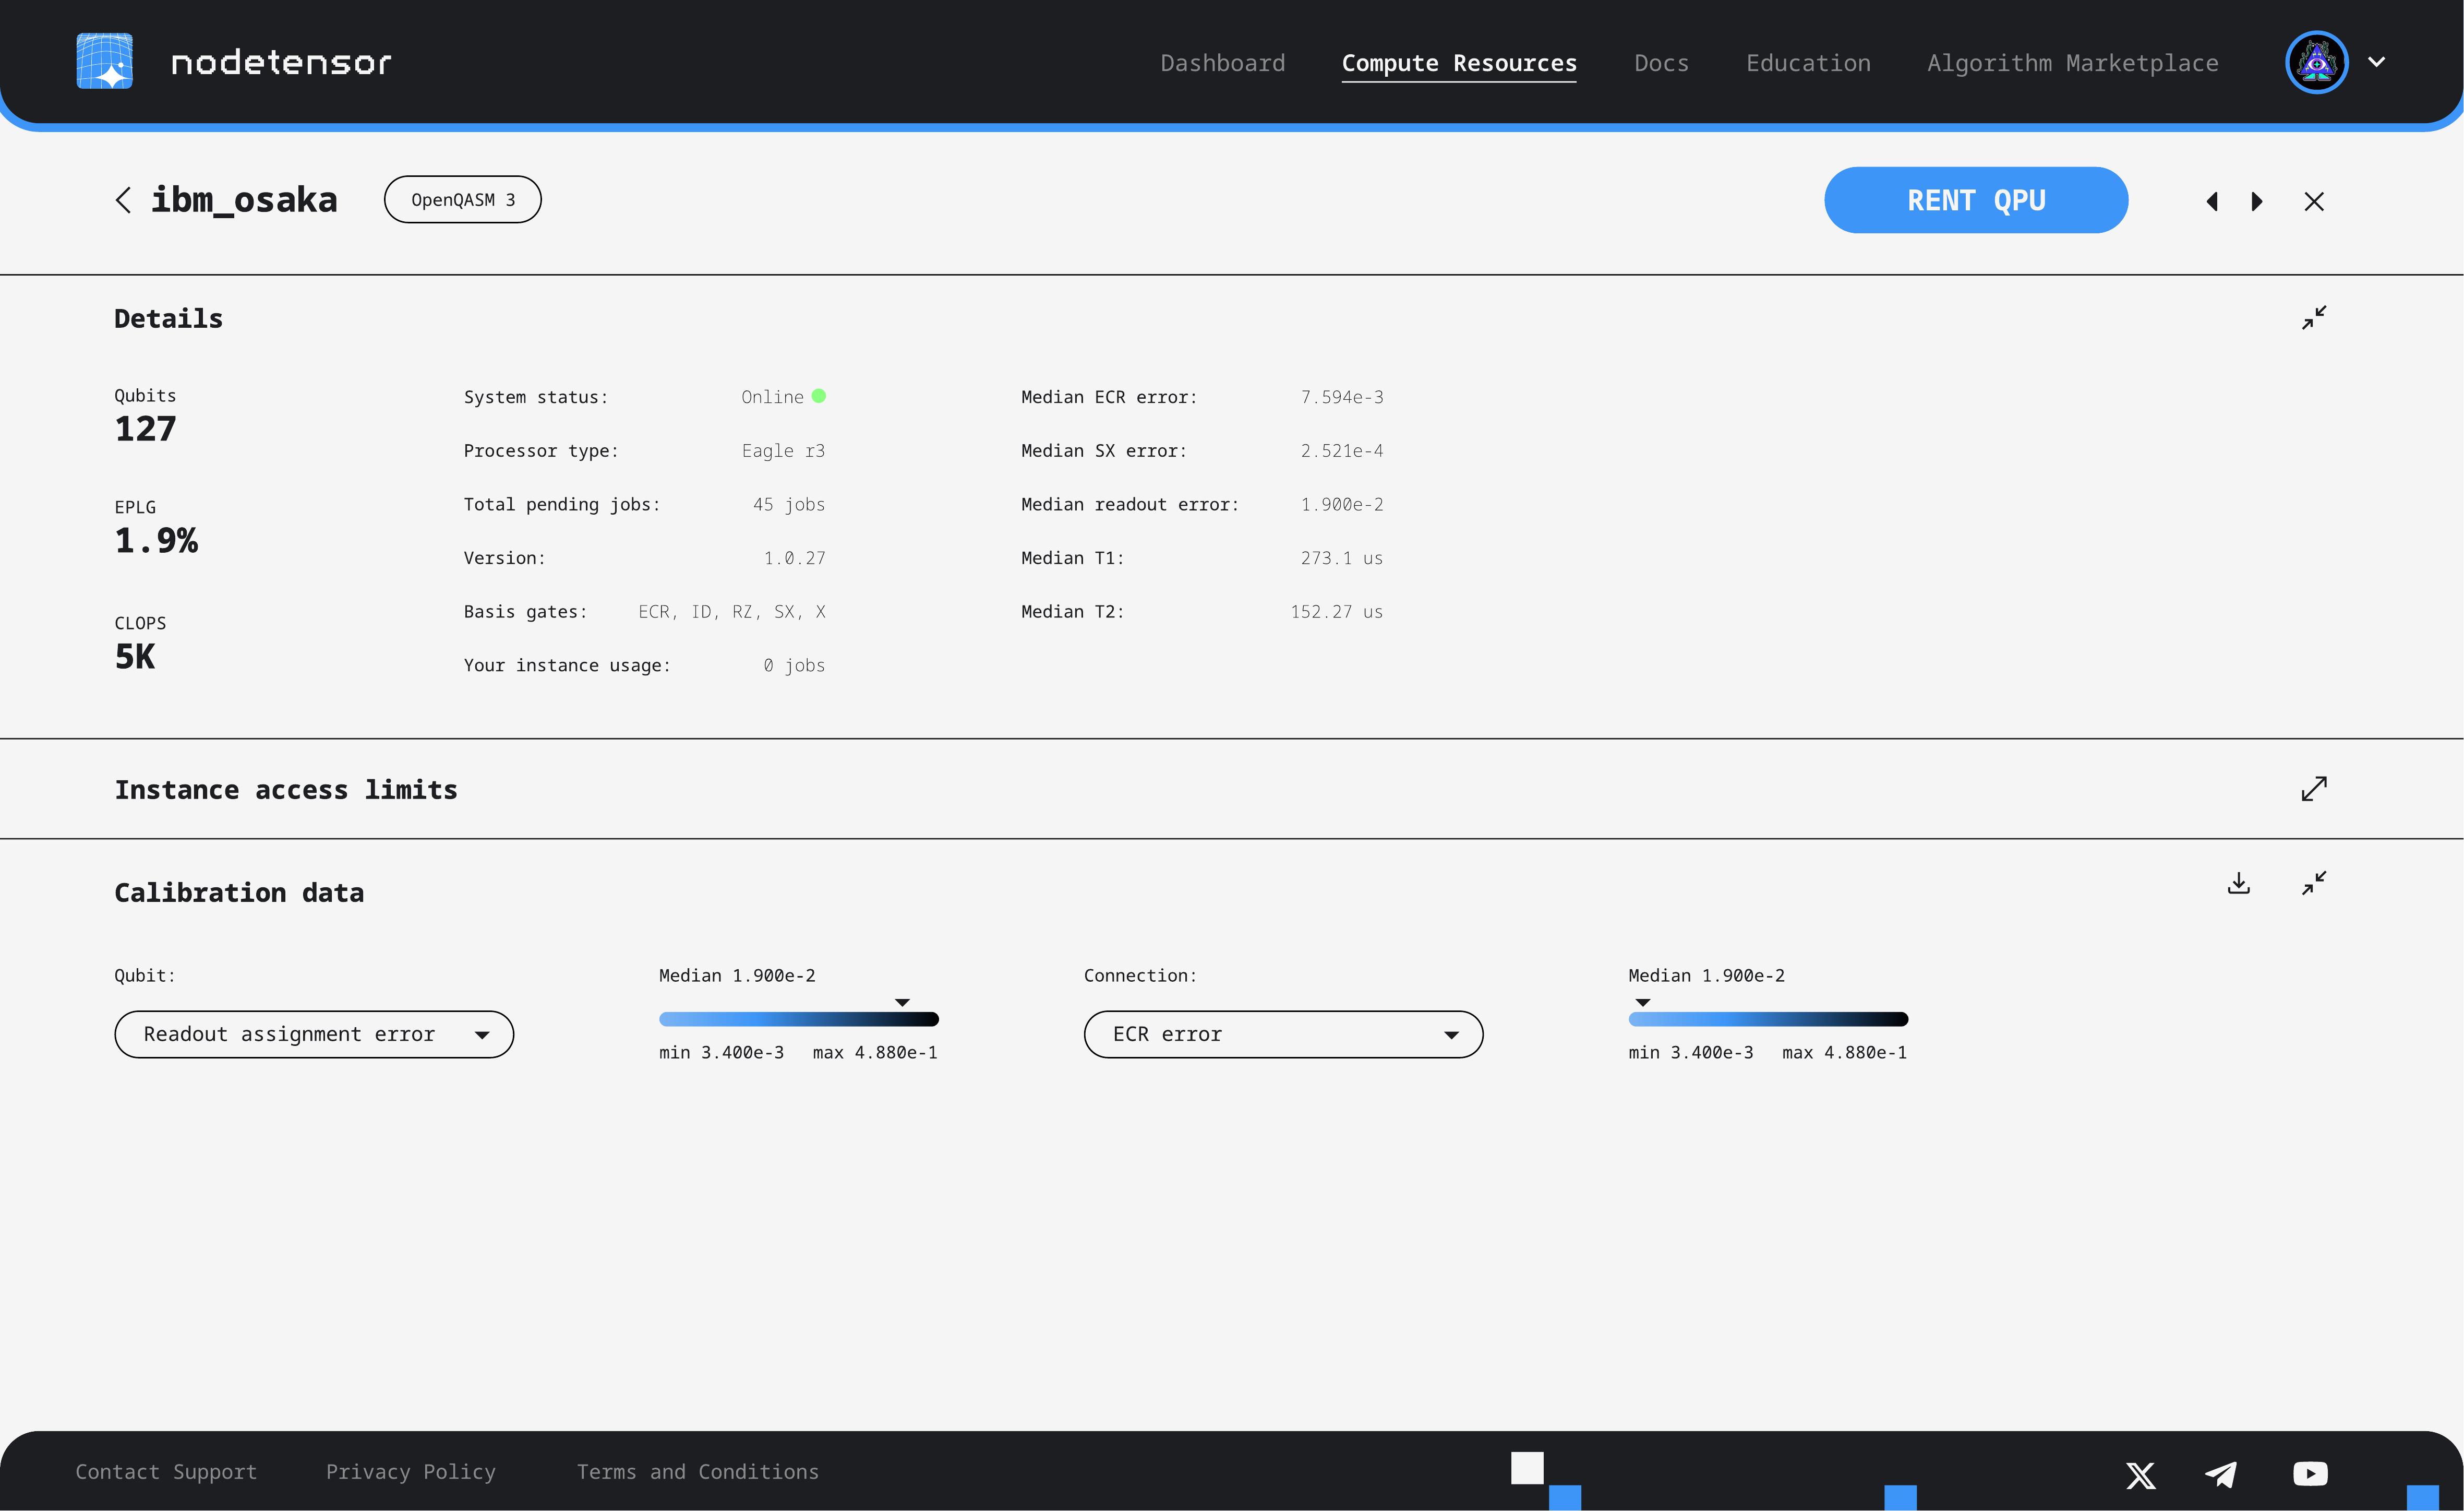This screenshot has height=1511, width=2464.
Task: Expand the Instance access limits section
Action: click(2314, 789)
